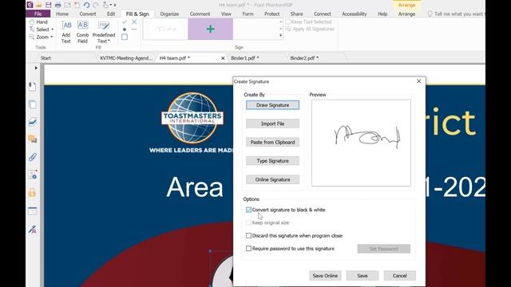The width and height of the screenshot is (511, 287).
Task: Open the digital signatures panel in the sidebar
Action: pyautogui.click(x=32, y=175)
